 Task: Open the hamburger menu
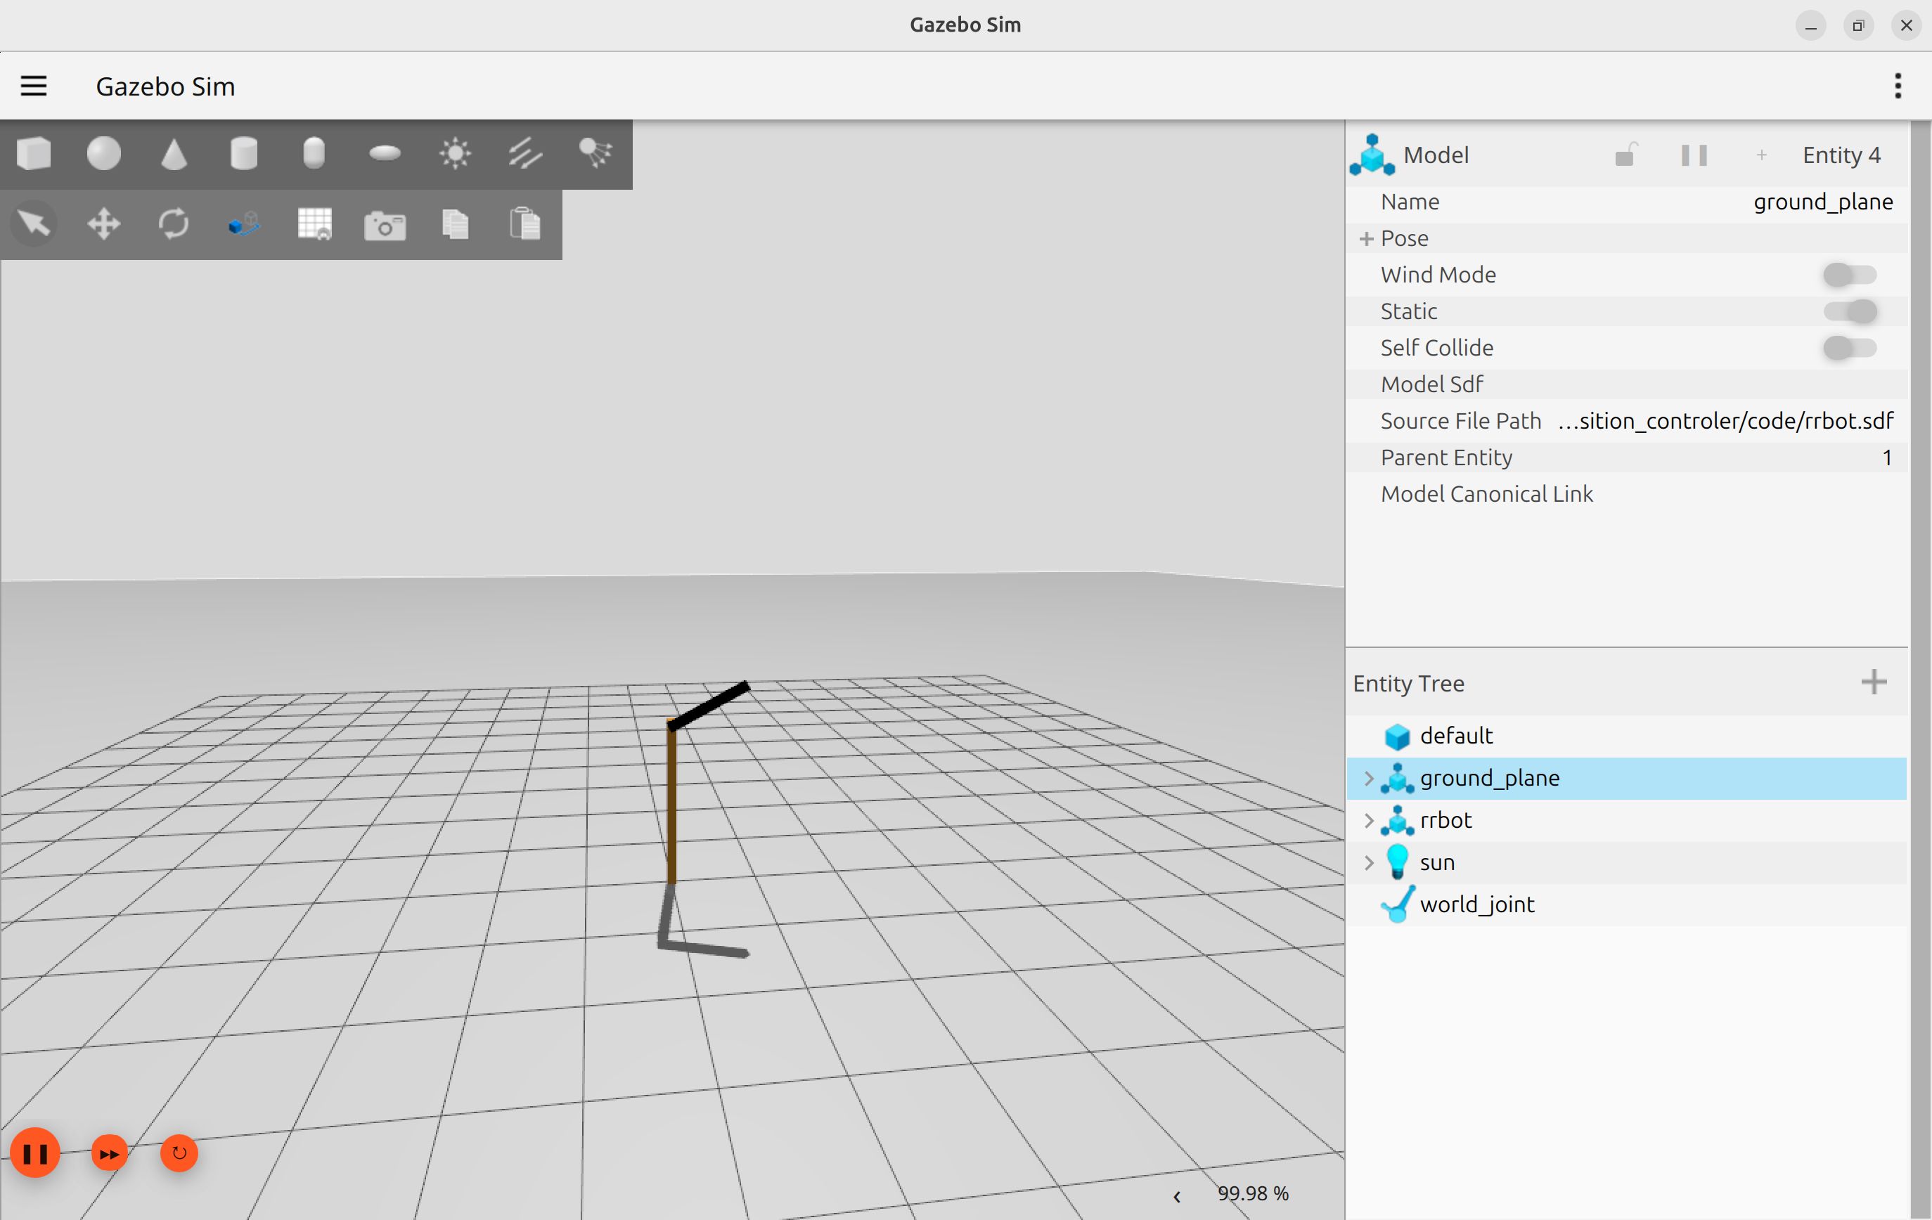point(34,86)
